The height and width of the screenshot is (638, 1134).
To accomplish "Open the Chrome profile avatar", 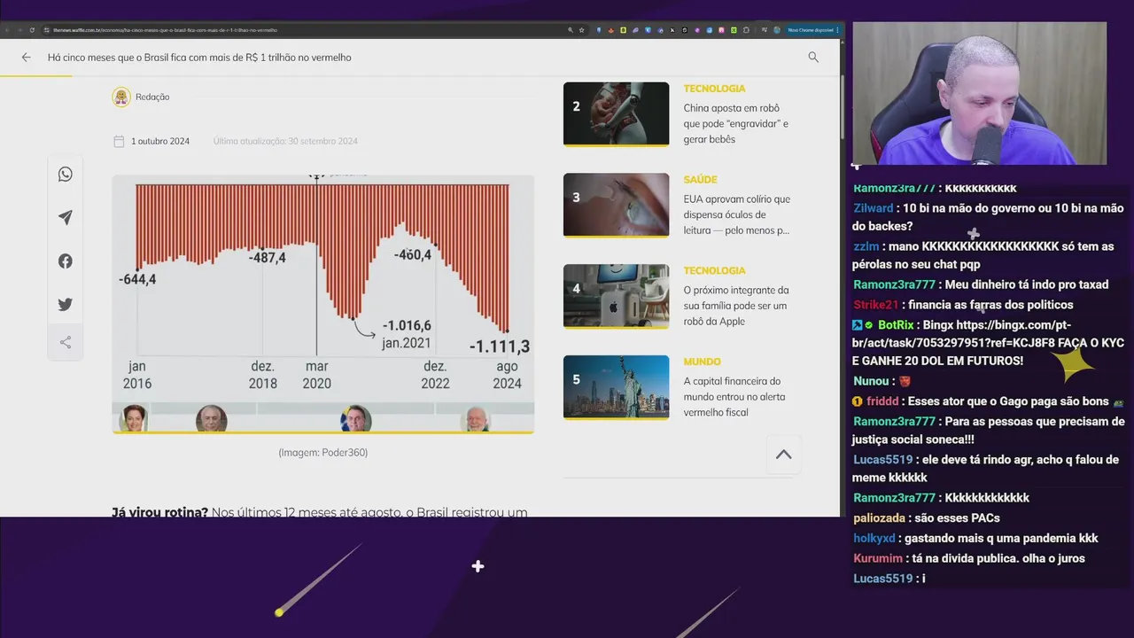I will [777, 30].
